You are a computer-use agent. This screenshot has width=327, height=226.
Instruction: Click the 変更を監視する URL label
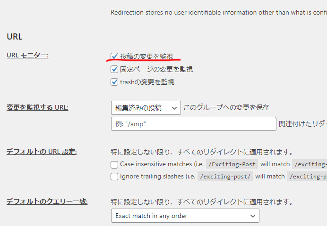pos(37,107)
